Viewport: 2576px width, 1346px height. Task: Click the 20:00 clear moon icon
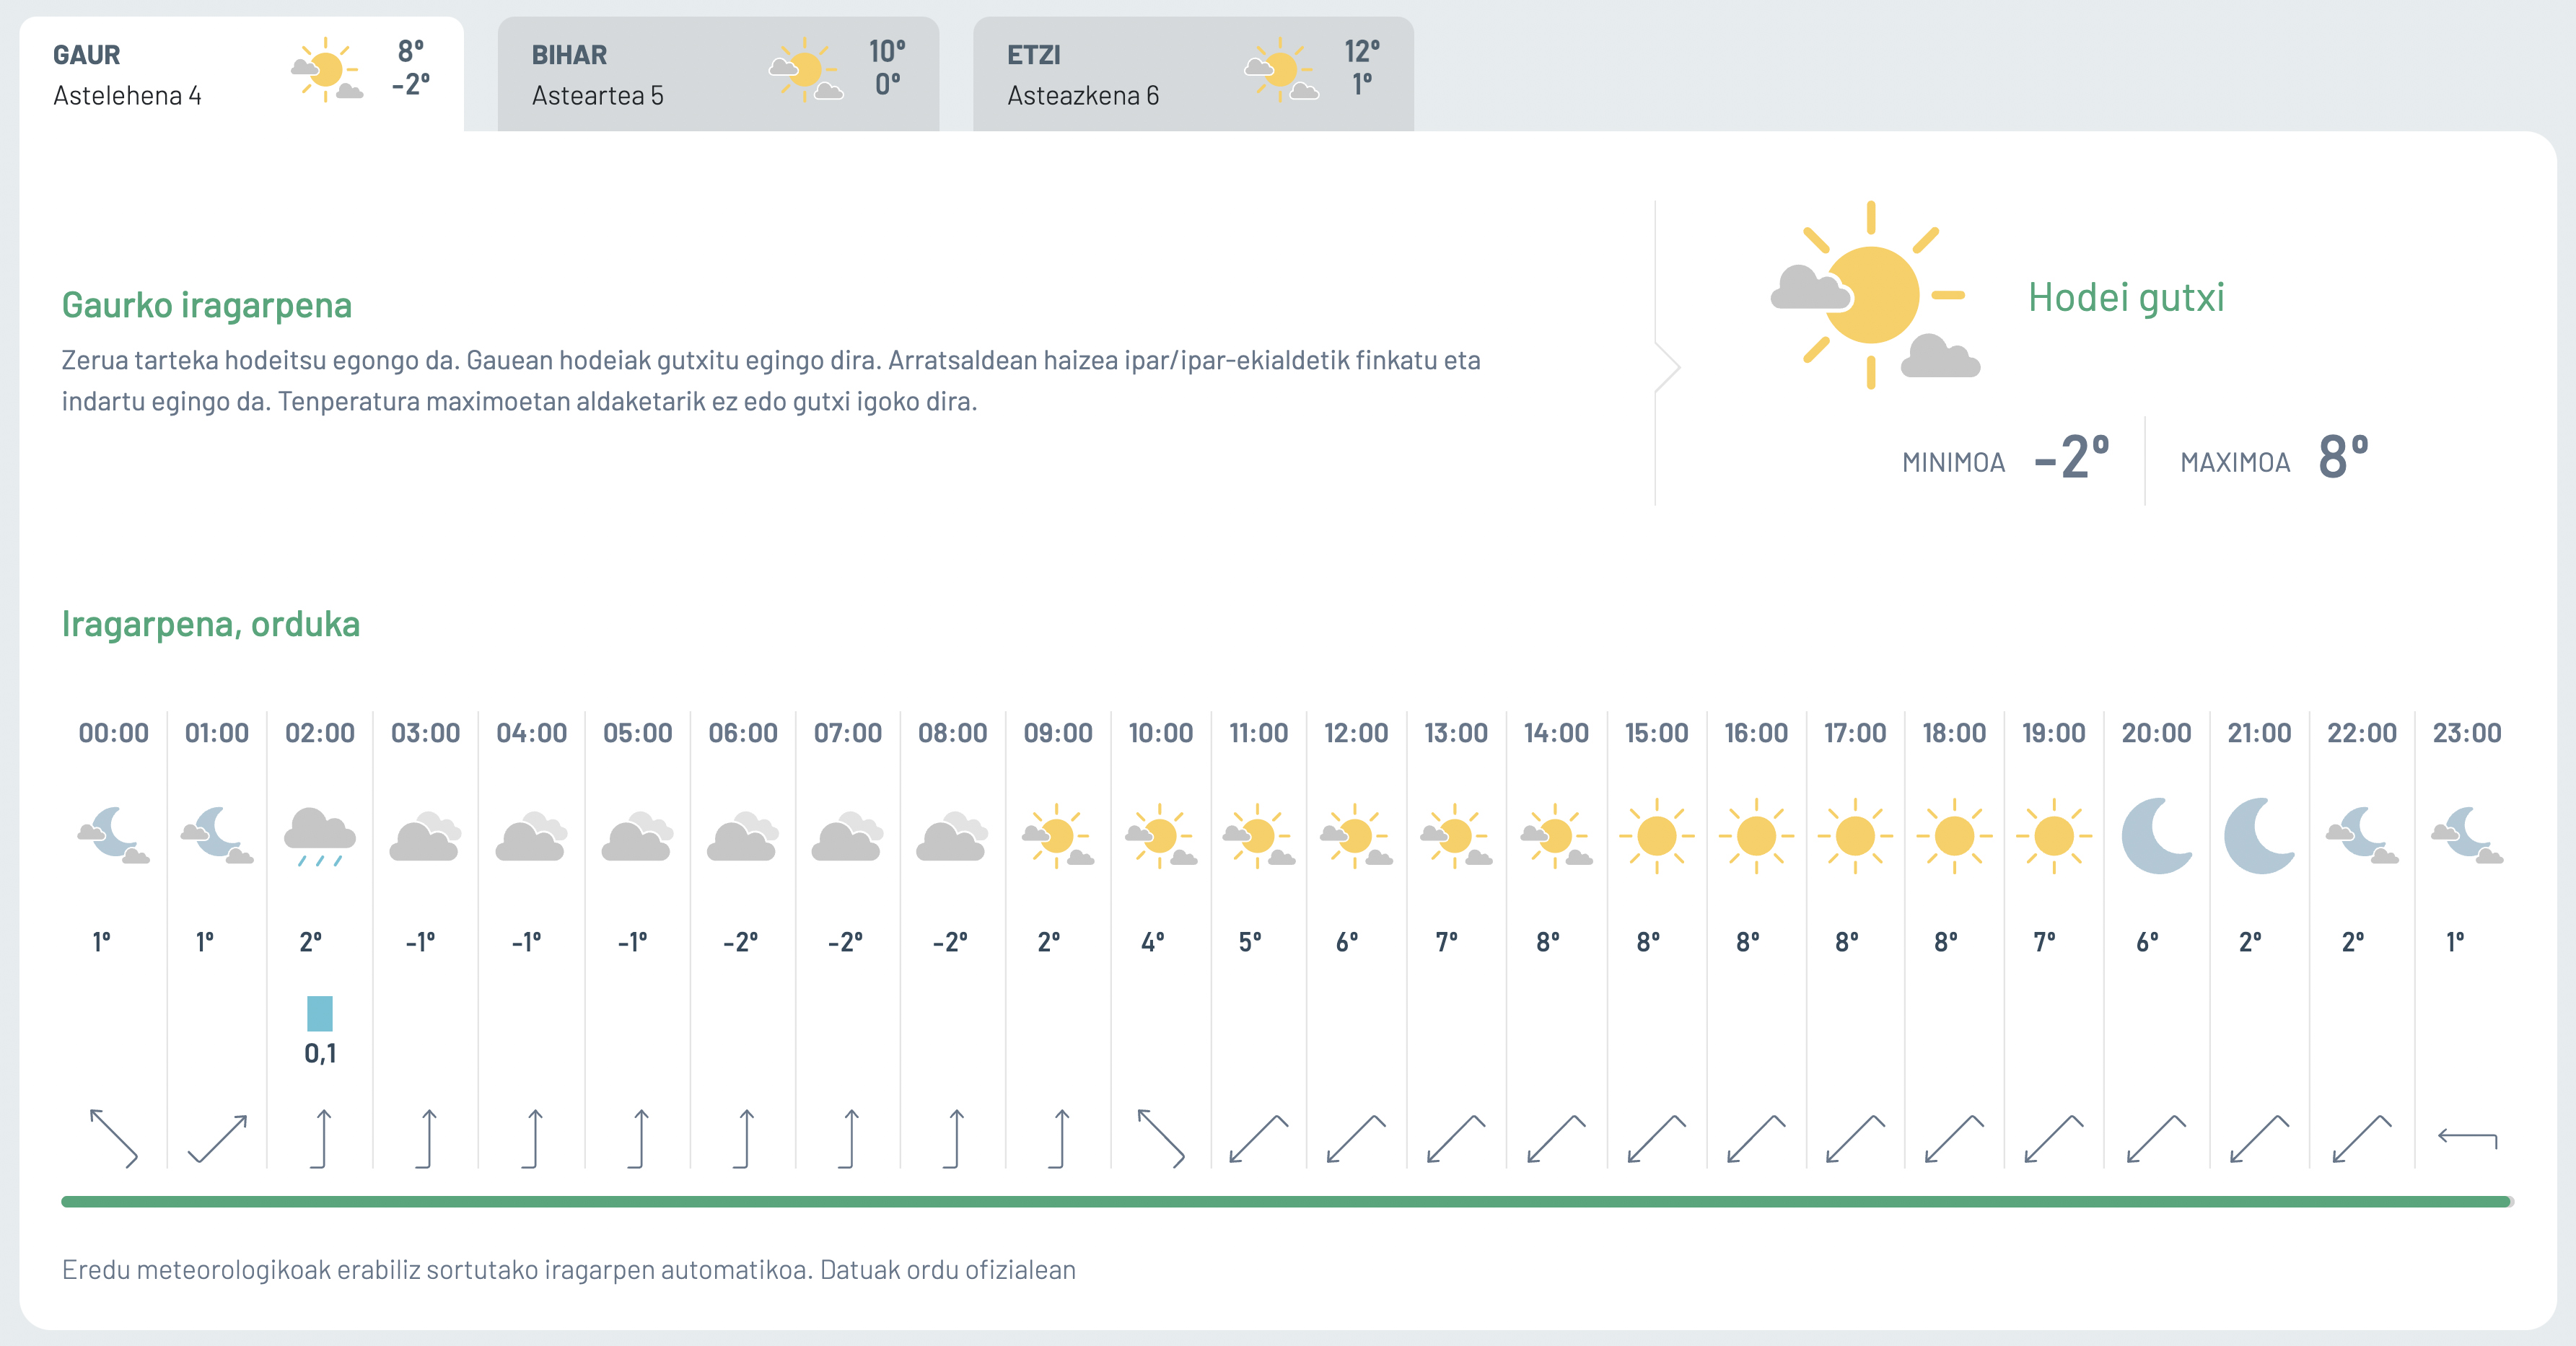click(x=2157, y=836)
